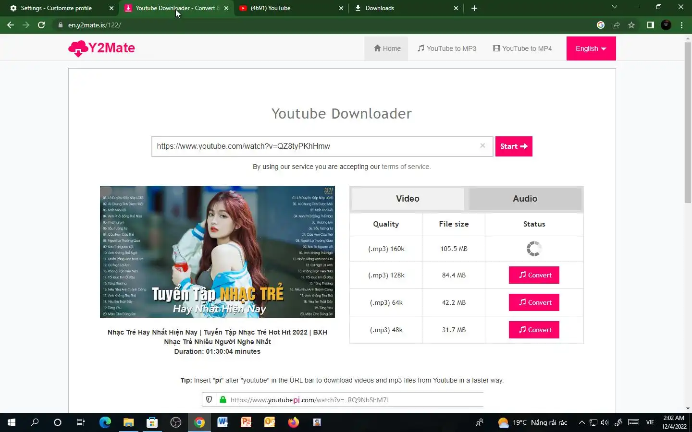Convert the 48k mp3
692x432 pixels.
point(534,330)
